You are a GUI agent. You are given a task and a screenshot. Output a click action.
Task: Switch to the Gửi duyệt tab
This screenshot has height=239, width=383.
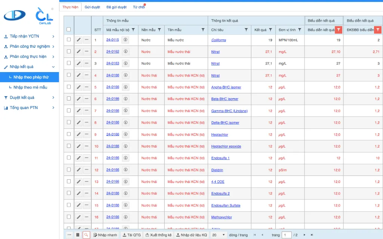(92, 7)
